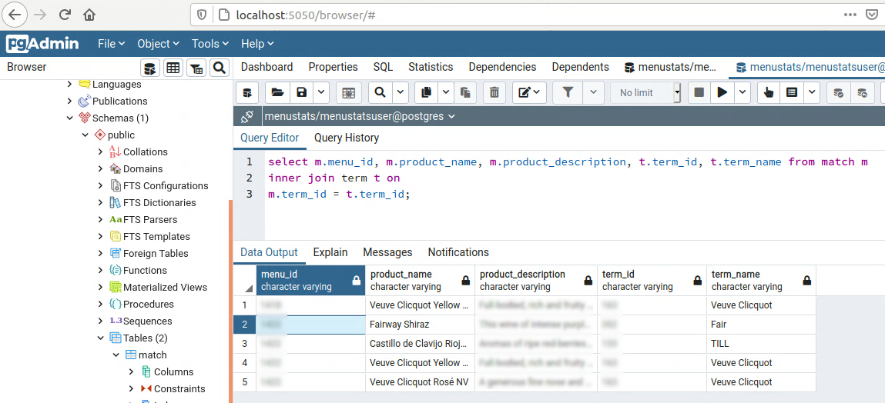Click the Delete trash can icon
The image size is (885, 403).
494,92
